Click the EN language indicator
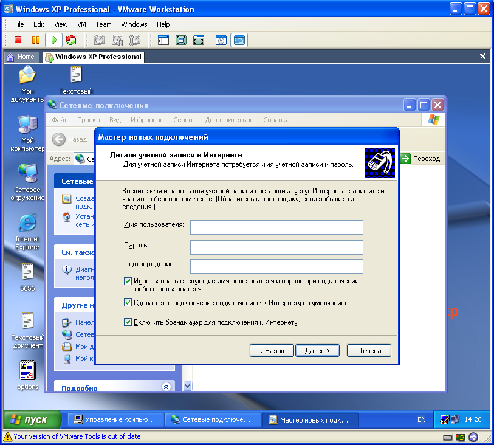The height and width of the screenshot is (445, 494). [421, 420]
